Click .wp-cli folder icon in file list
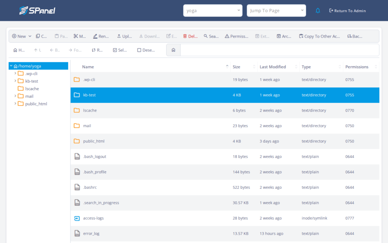Screen dimensions: 388x243 77,80
